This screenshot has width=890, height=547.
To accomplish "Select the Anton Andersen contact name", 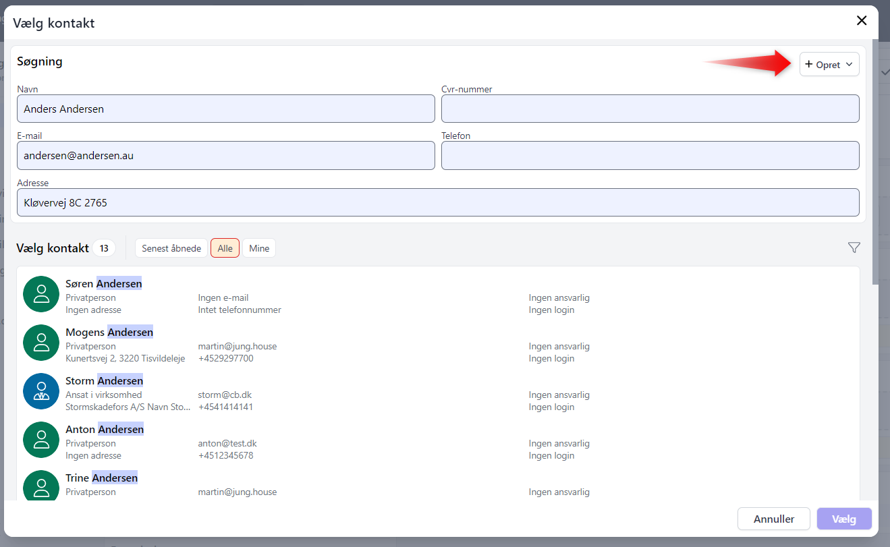I will [105, 430].
